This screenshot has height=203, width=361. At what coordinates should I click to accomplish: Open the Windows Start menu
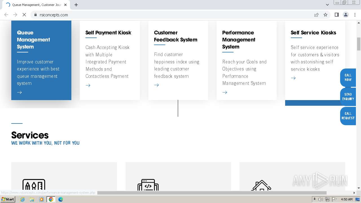pyautogui.click(x=8, y=199)
